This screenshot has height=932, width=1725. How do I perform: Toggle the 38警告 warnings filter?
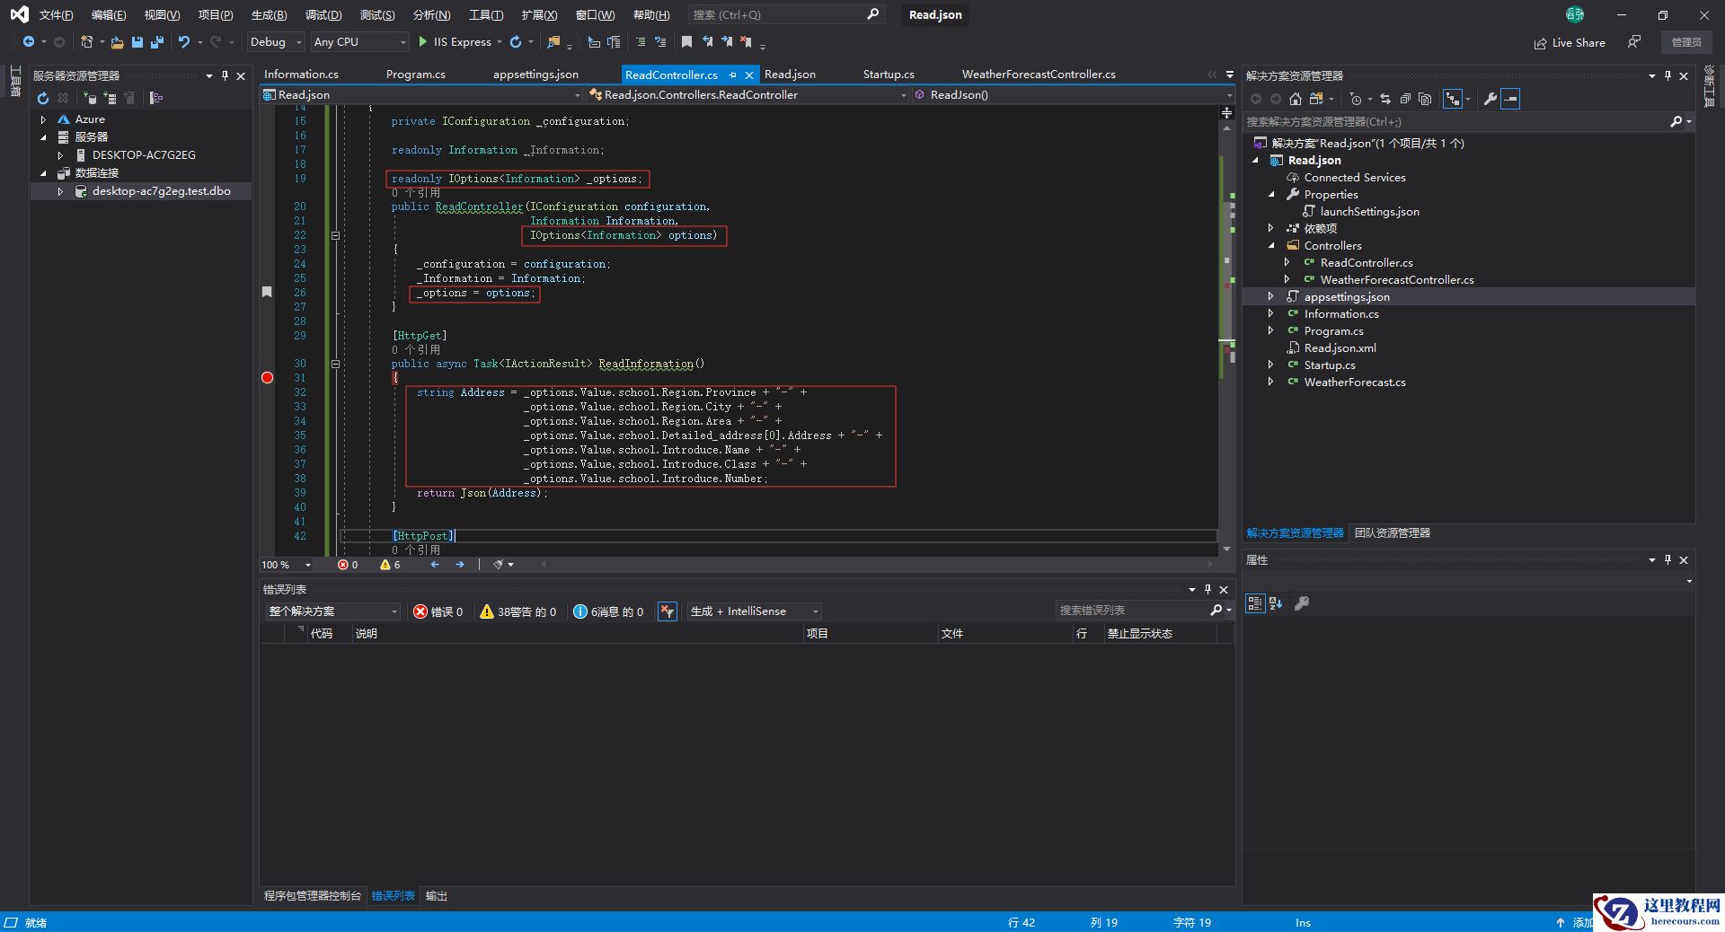(x=517, y=611)
